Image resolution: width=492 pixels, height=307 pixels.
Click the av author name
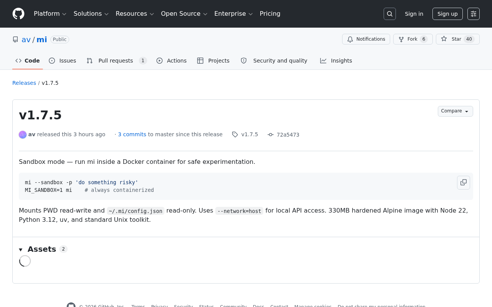(x=32, y=134)
